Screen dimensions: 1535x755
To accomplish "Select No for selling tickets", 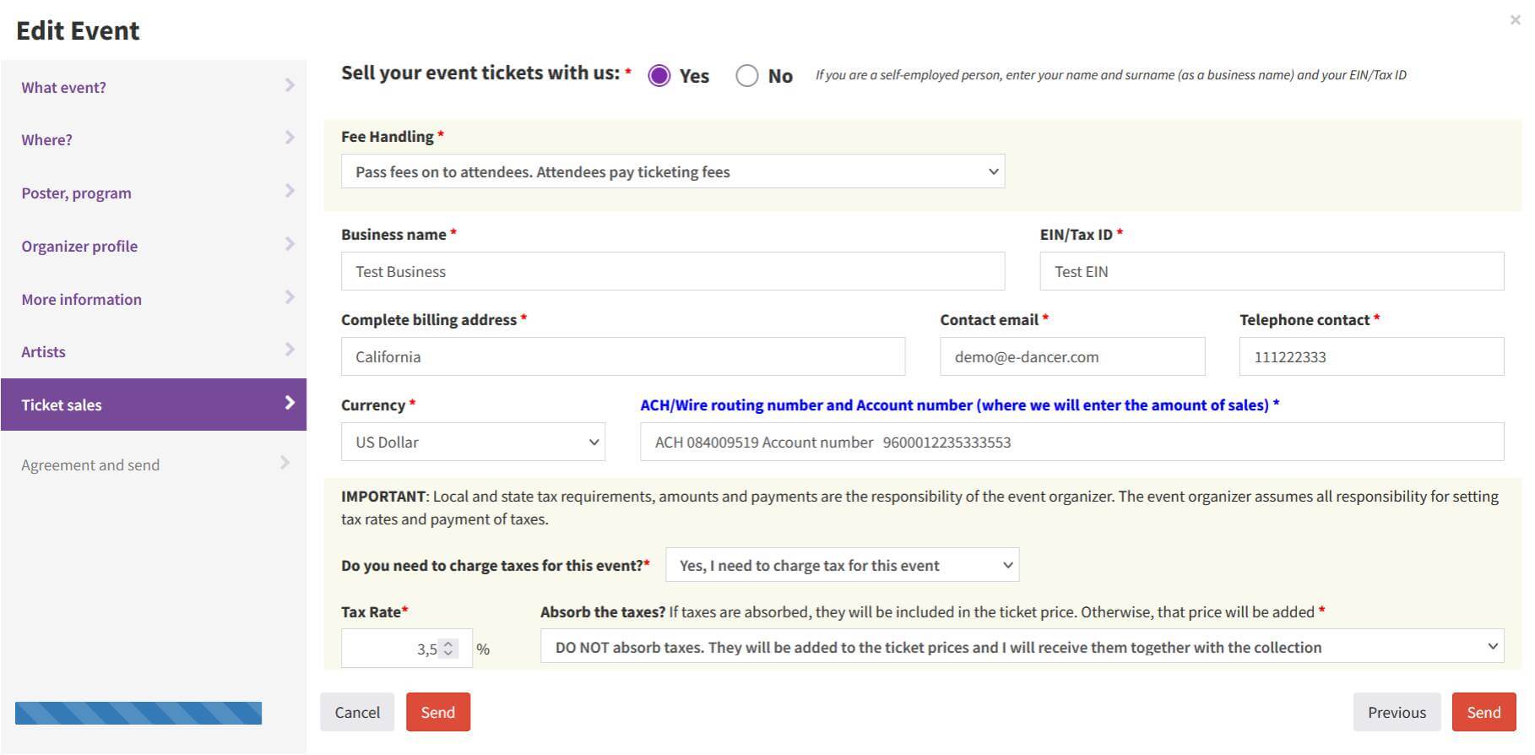I will coord(746,76).
